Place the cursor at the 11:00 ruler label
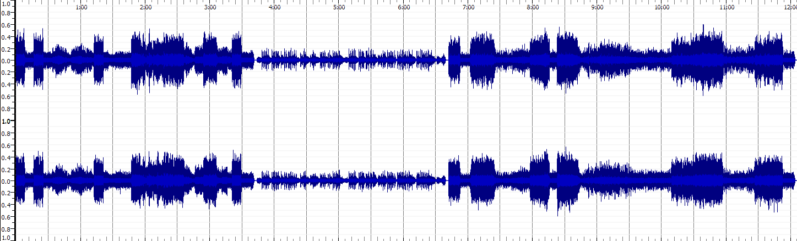 click(x=726, y=8)
